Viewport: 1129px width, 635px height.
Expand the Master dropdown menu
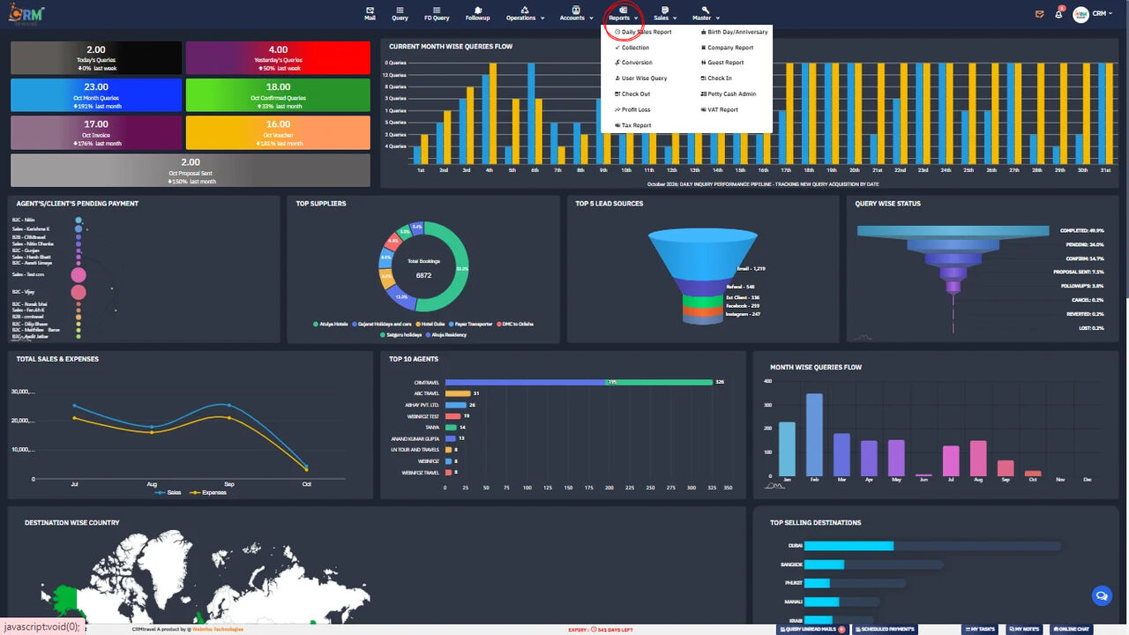pos(706,13)
